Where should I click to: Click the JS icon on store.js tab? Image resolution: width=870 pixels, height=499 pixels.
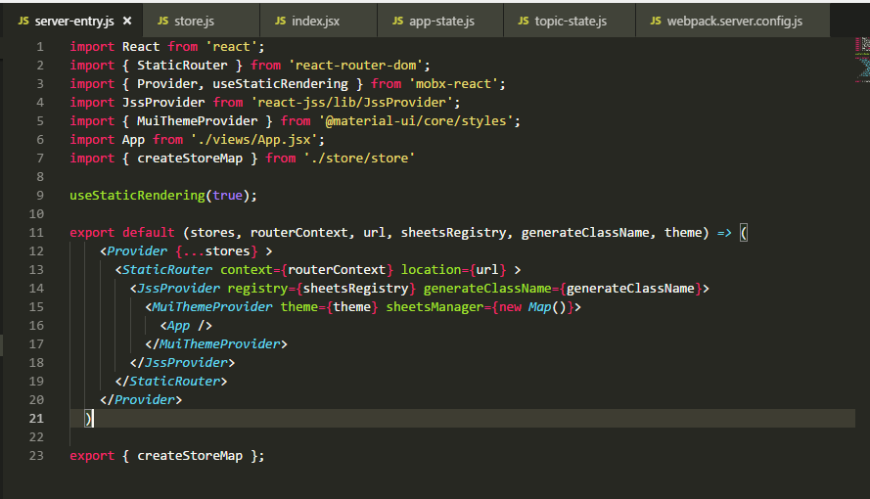(162, 21)
